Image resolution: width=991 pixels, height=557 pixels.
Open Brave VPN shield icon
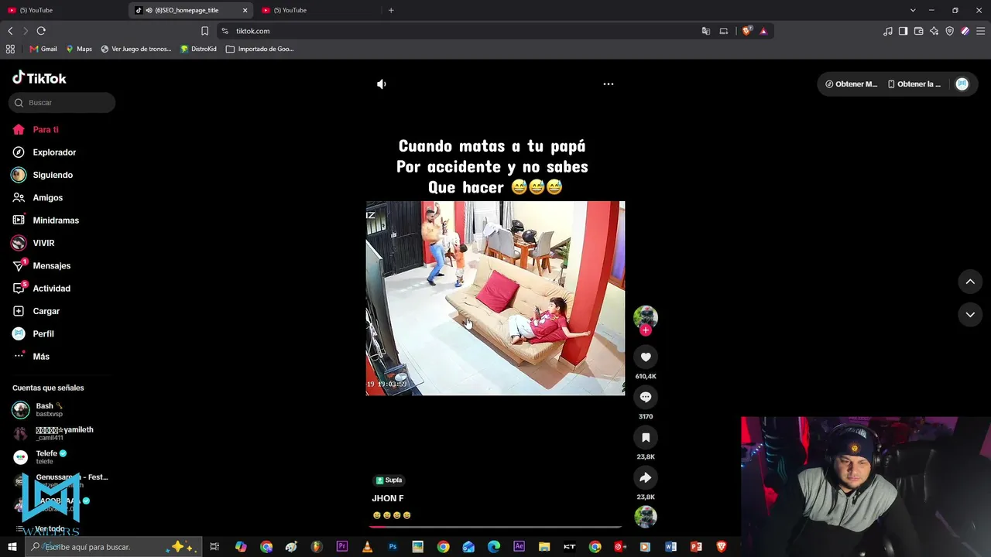coord(949,31)
